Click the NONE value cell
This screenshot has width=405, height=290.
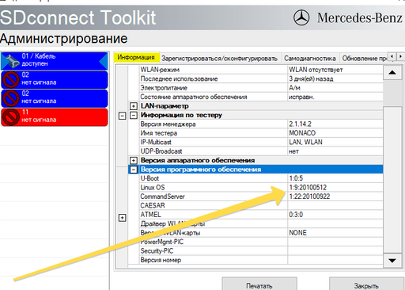point(335,233)
